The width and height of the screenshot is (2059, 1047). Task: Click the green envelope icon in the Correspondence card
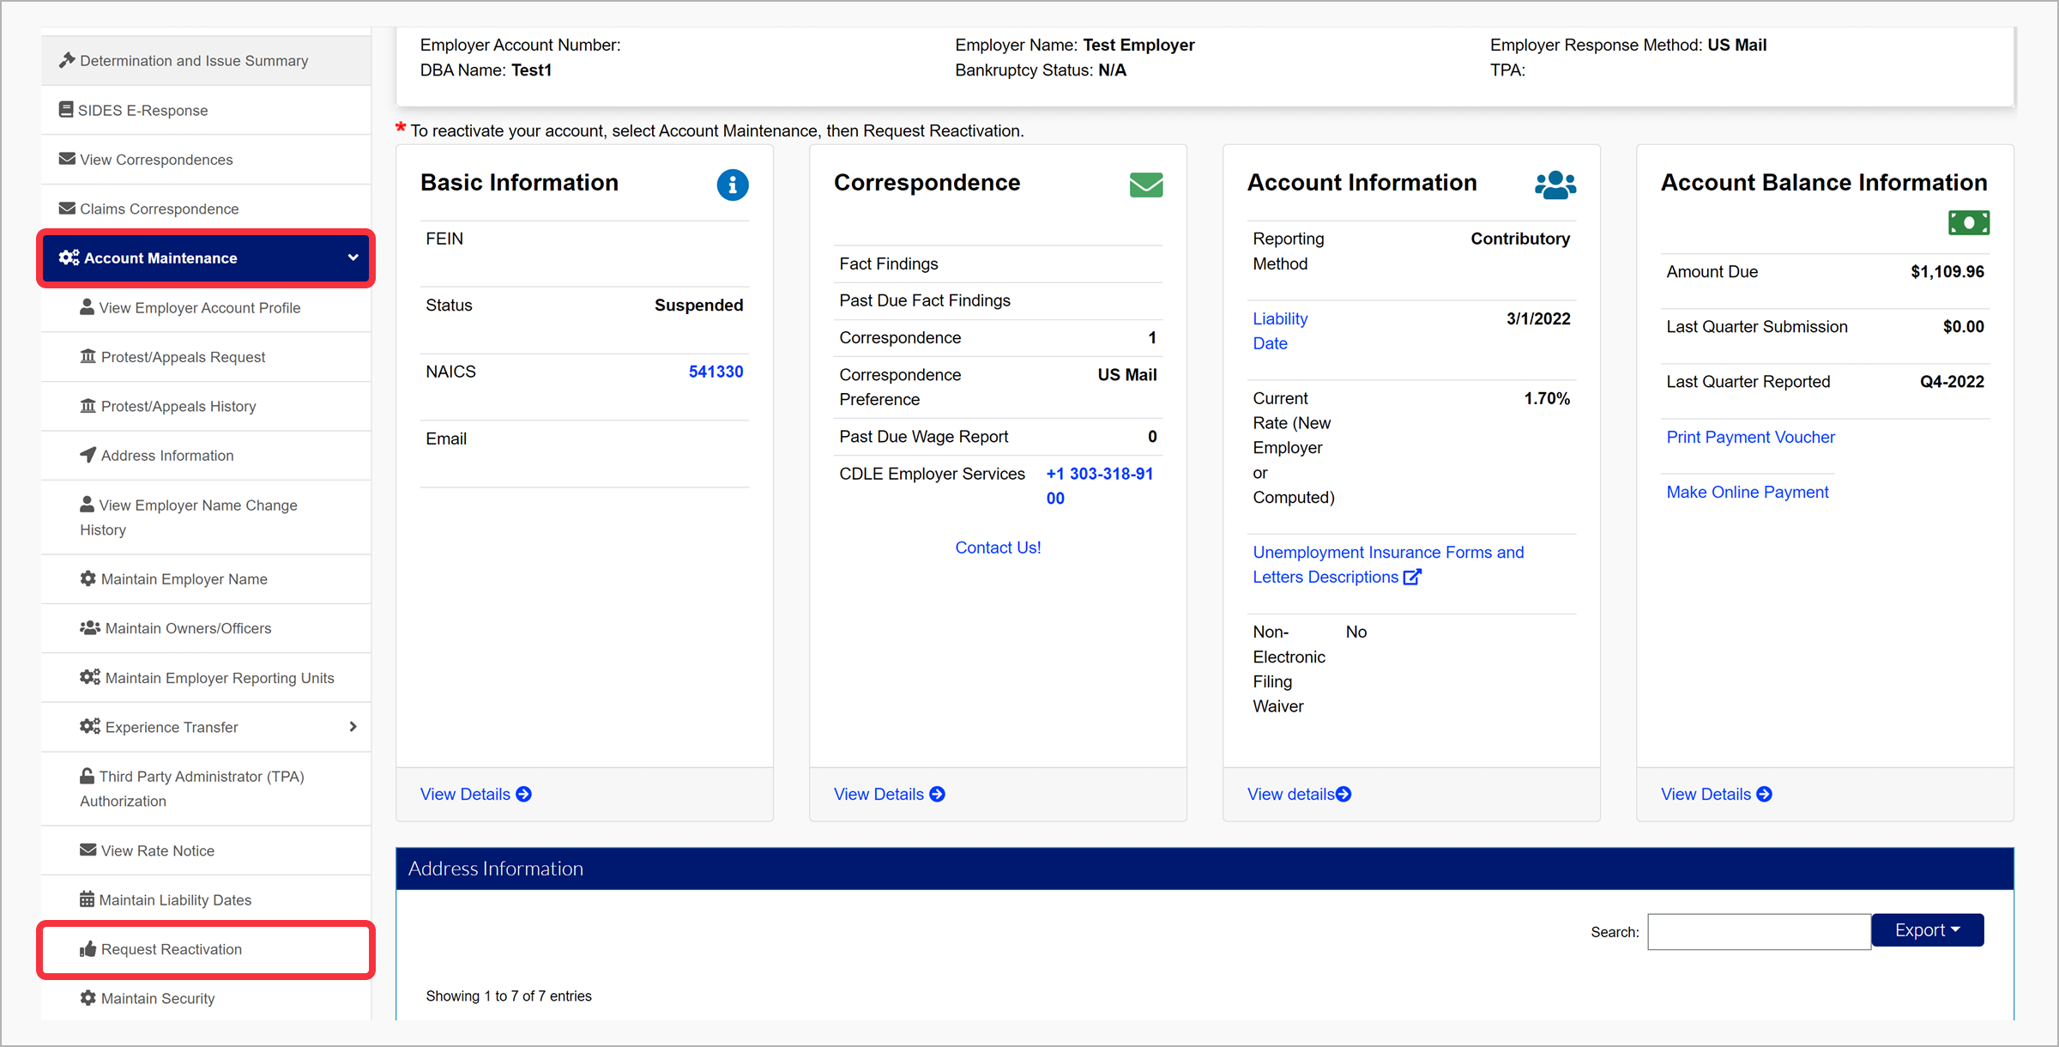pyautogui.click(x=1146, y=185)
